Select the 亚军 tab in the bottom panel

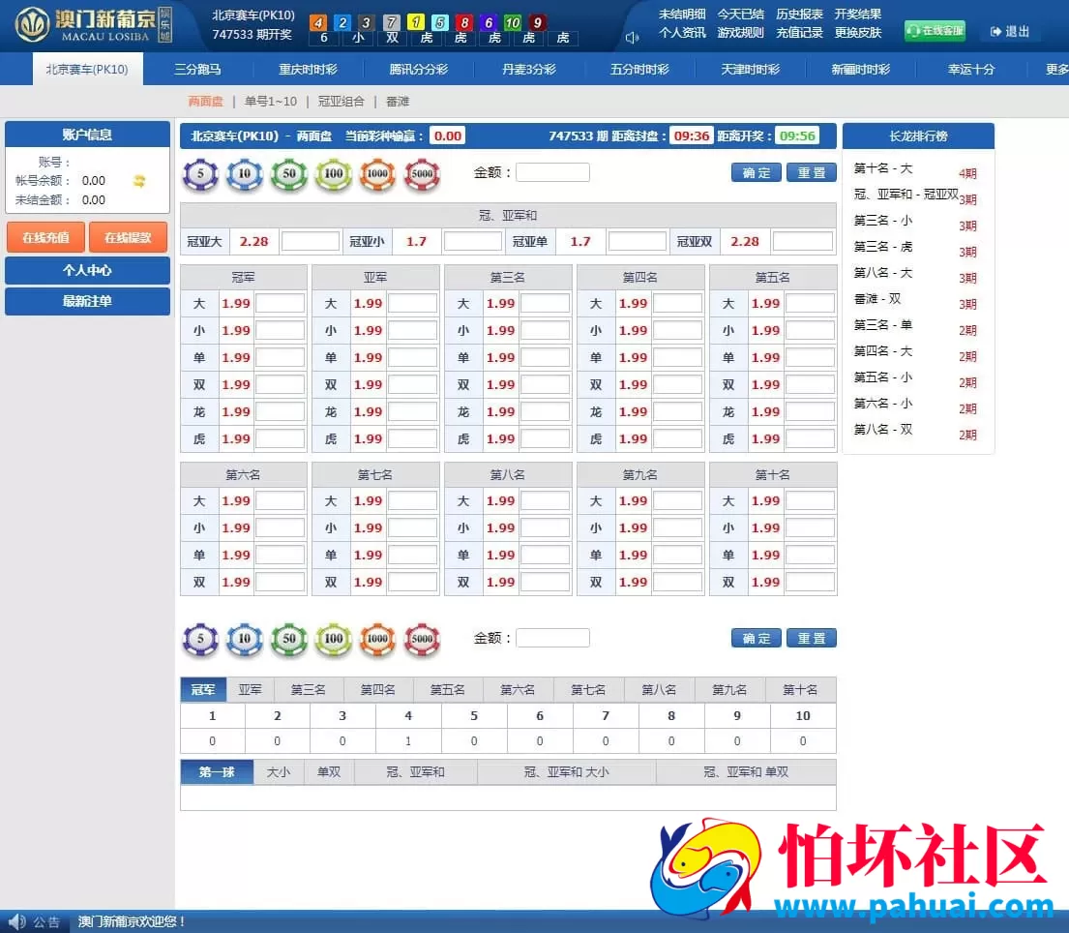click(x=250, y=690)
